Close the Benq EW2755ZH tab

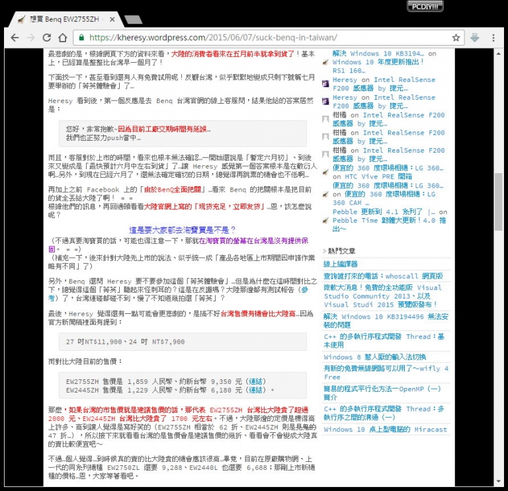pos(112,19)
